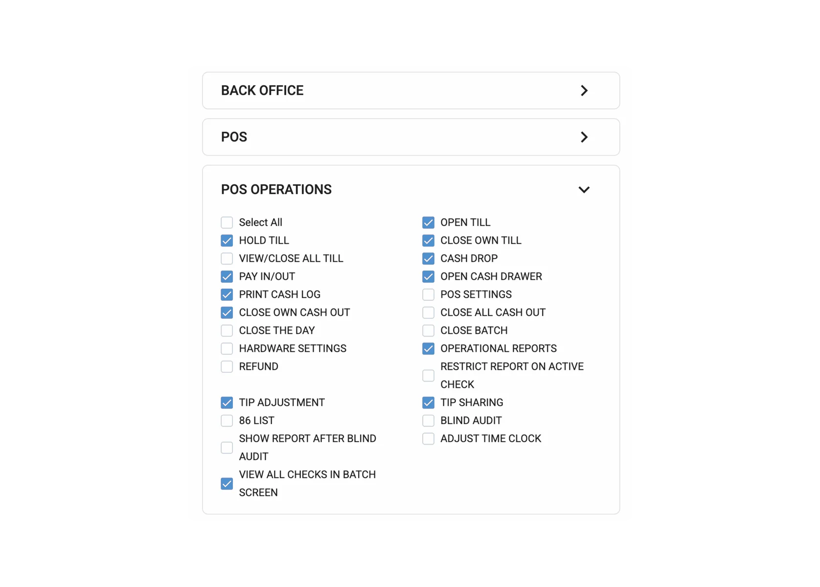Viewport: 820px width, 587px height.
Task: Uncheck Open Cash Drawer option
Action: [428, 276]
